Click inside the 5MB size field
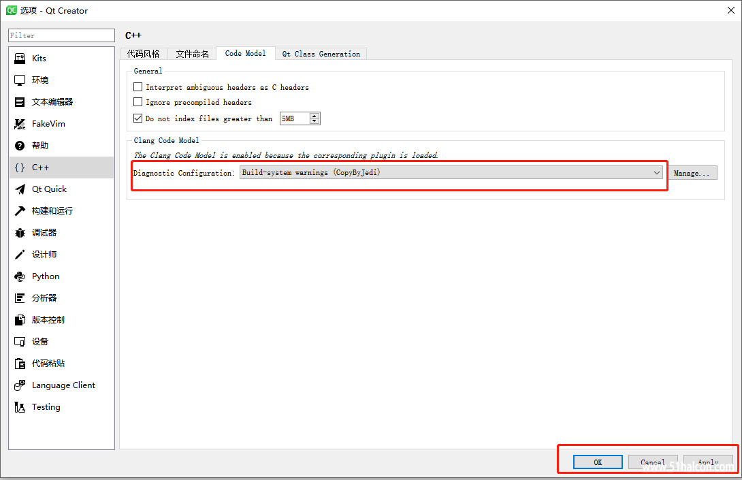The image size is (742, 480). (295, 118)
